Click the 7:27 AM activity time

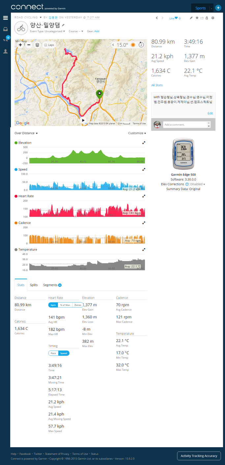pos(93,17)
